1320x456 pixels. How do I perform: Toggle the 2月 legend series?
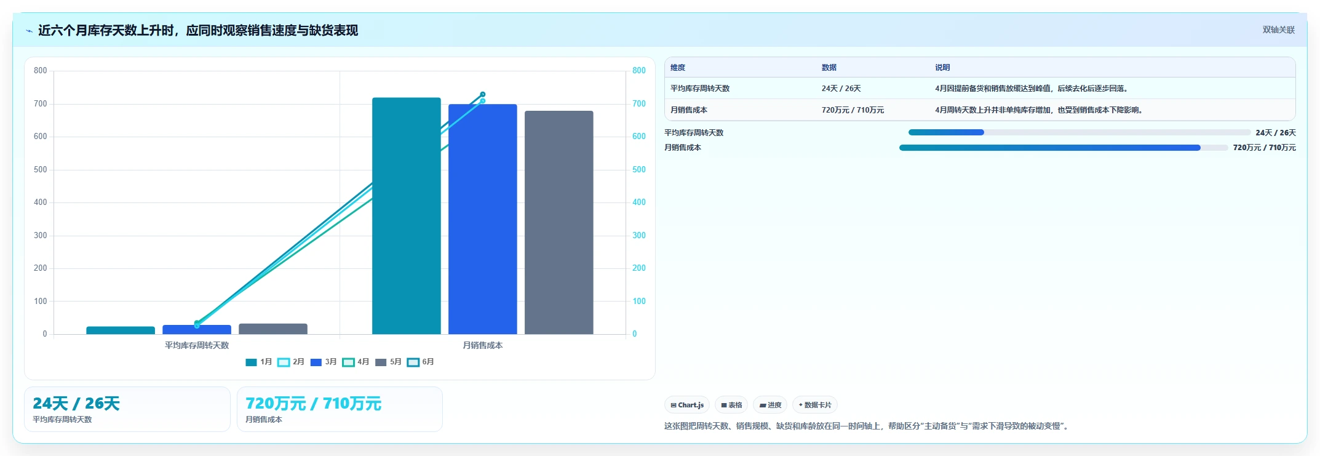coord(291,362)
